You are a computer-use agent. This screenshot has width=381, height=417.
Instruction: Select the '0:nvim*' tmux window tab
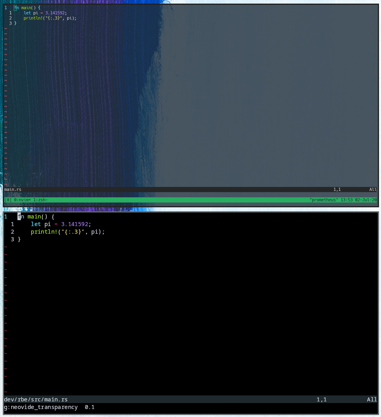pos(22,200)
